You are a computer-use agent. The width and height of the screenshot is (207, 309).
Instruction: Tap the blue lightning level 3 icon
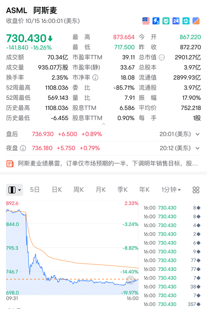[156, 21]
